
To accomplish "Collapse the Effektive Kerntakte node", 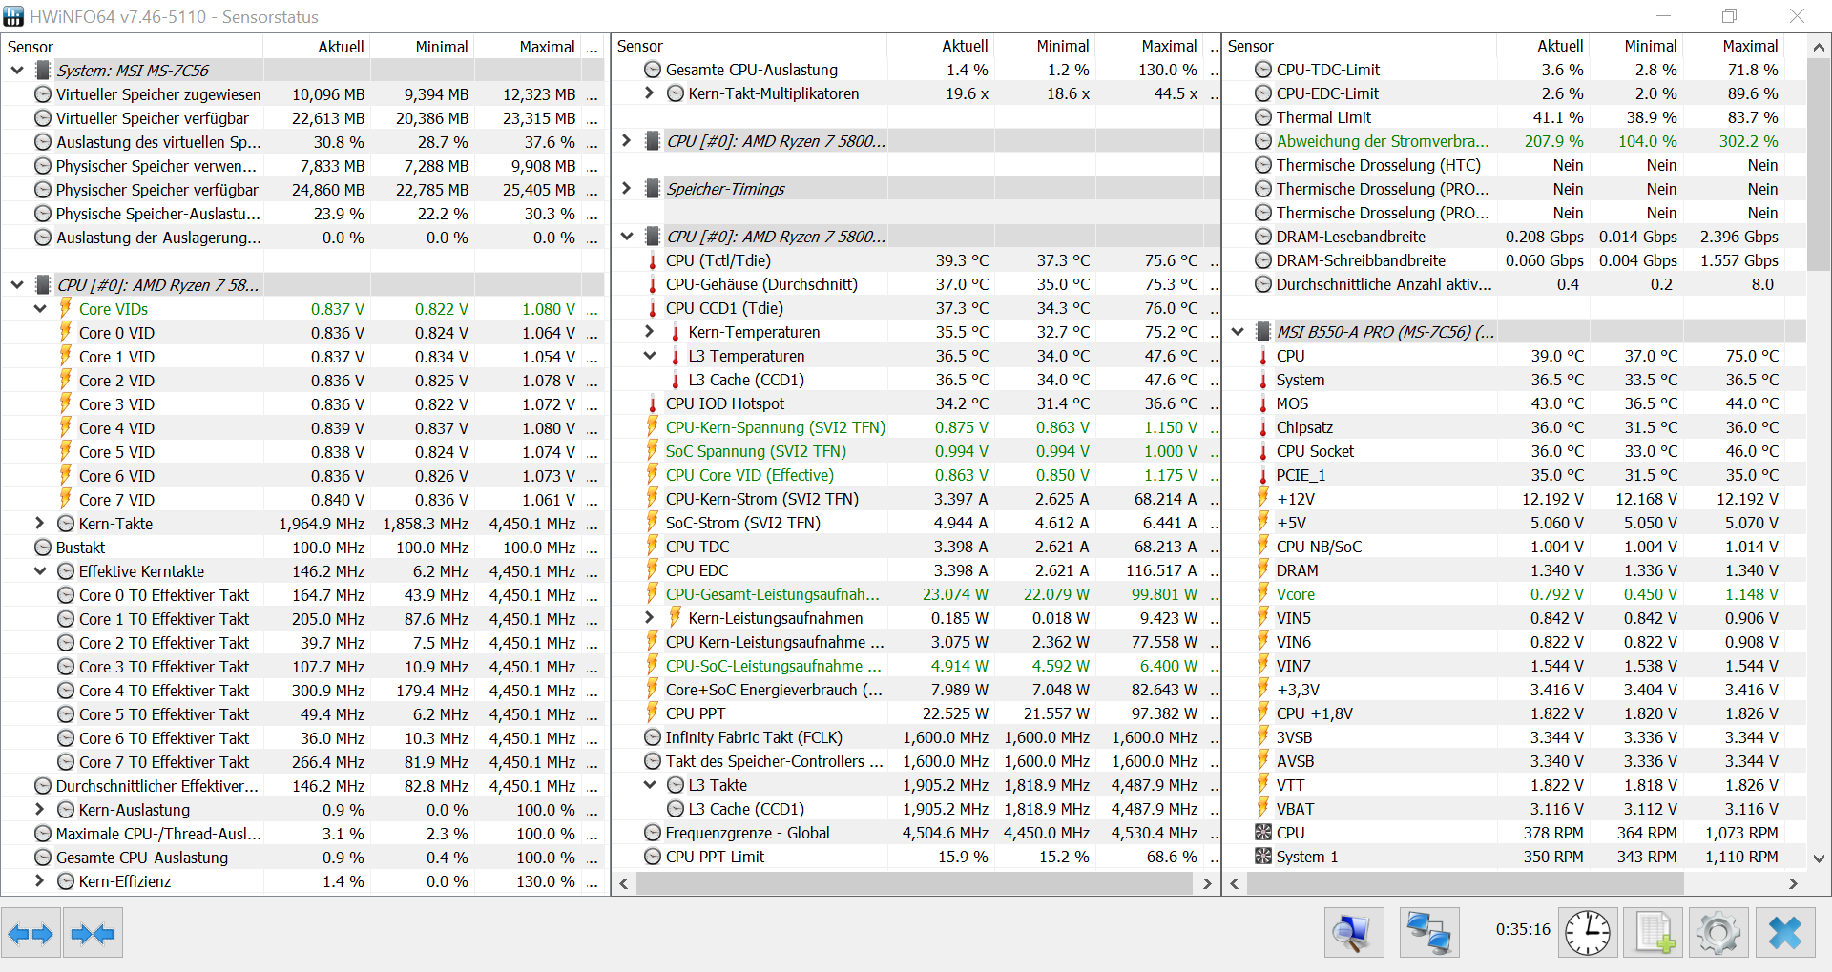I will pos(40,571).
